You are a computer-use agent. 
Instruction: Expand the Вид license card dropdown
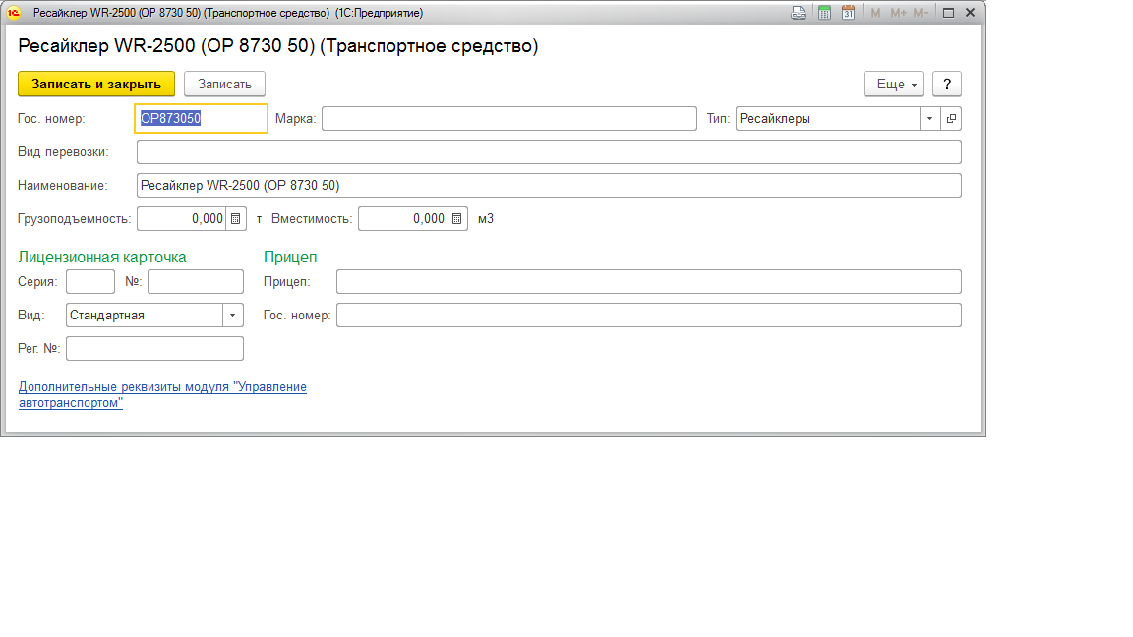[x=233, y=316]
